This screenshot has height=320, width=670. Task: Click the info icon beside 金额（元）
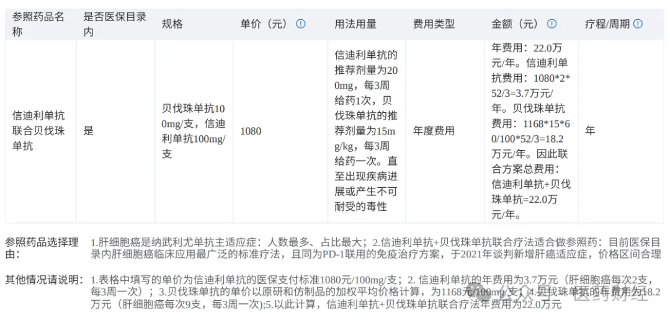[552, 24]
